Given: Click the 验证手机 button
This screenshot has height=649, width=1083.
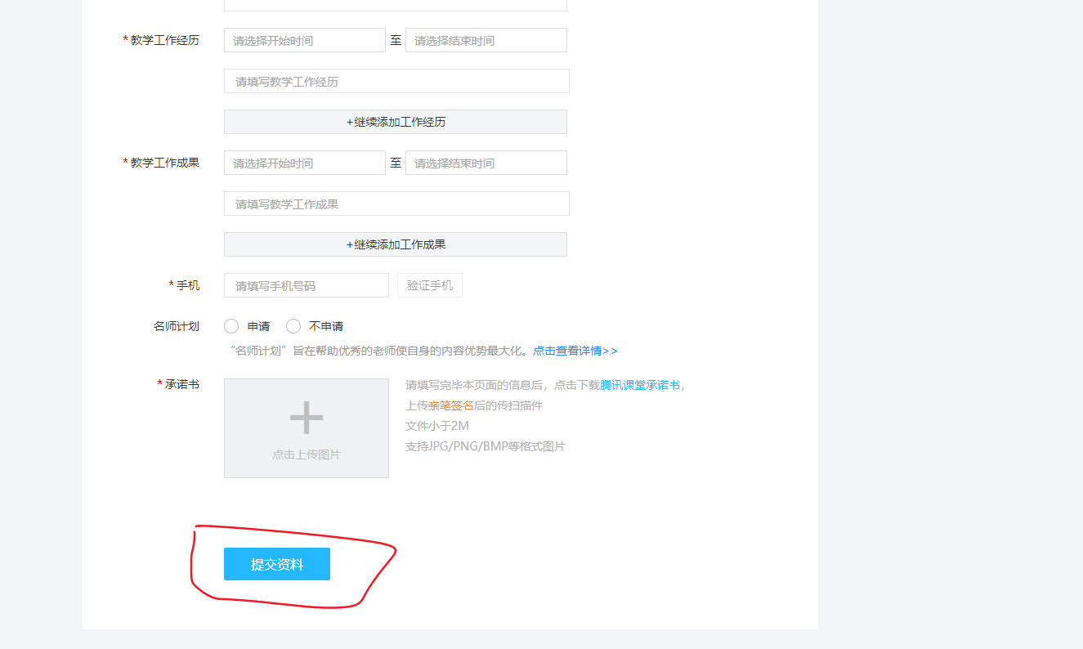Looking at the screenshot, I should tap(430, 285).
